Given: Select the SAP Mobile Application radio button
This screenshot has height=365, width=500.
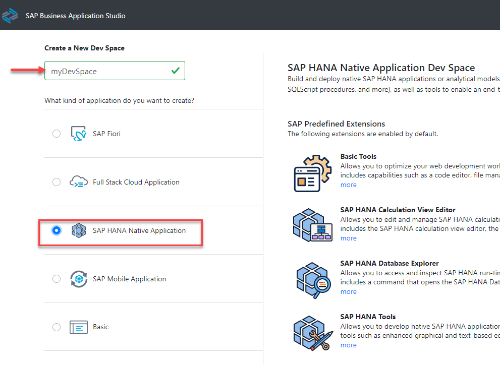Looking at the screenshot, I should (x=57, y=279).
